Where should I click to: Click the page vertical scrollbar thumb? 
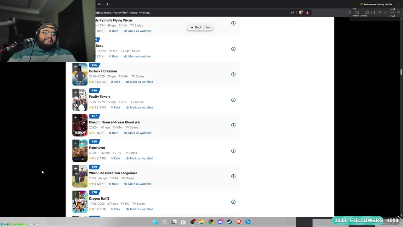pos(401,72)
